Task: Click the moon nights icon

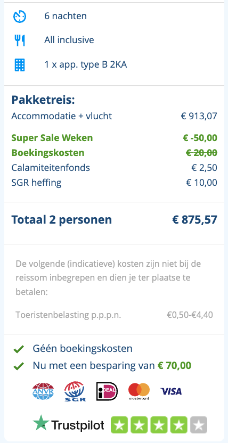Action: coord(20,17)
